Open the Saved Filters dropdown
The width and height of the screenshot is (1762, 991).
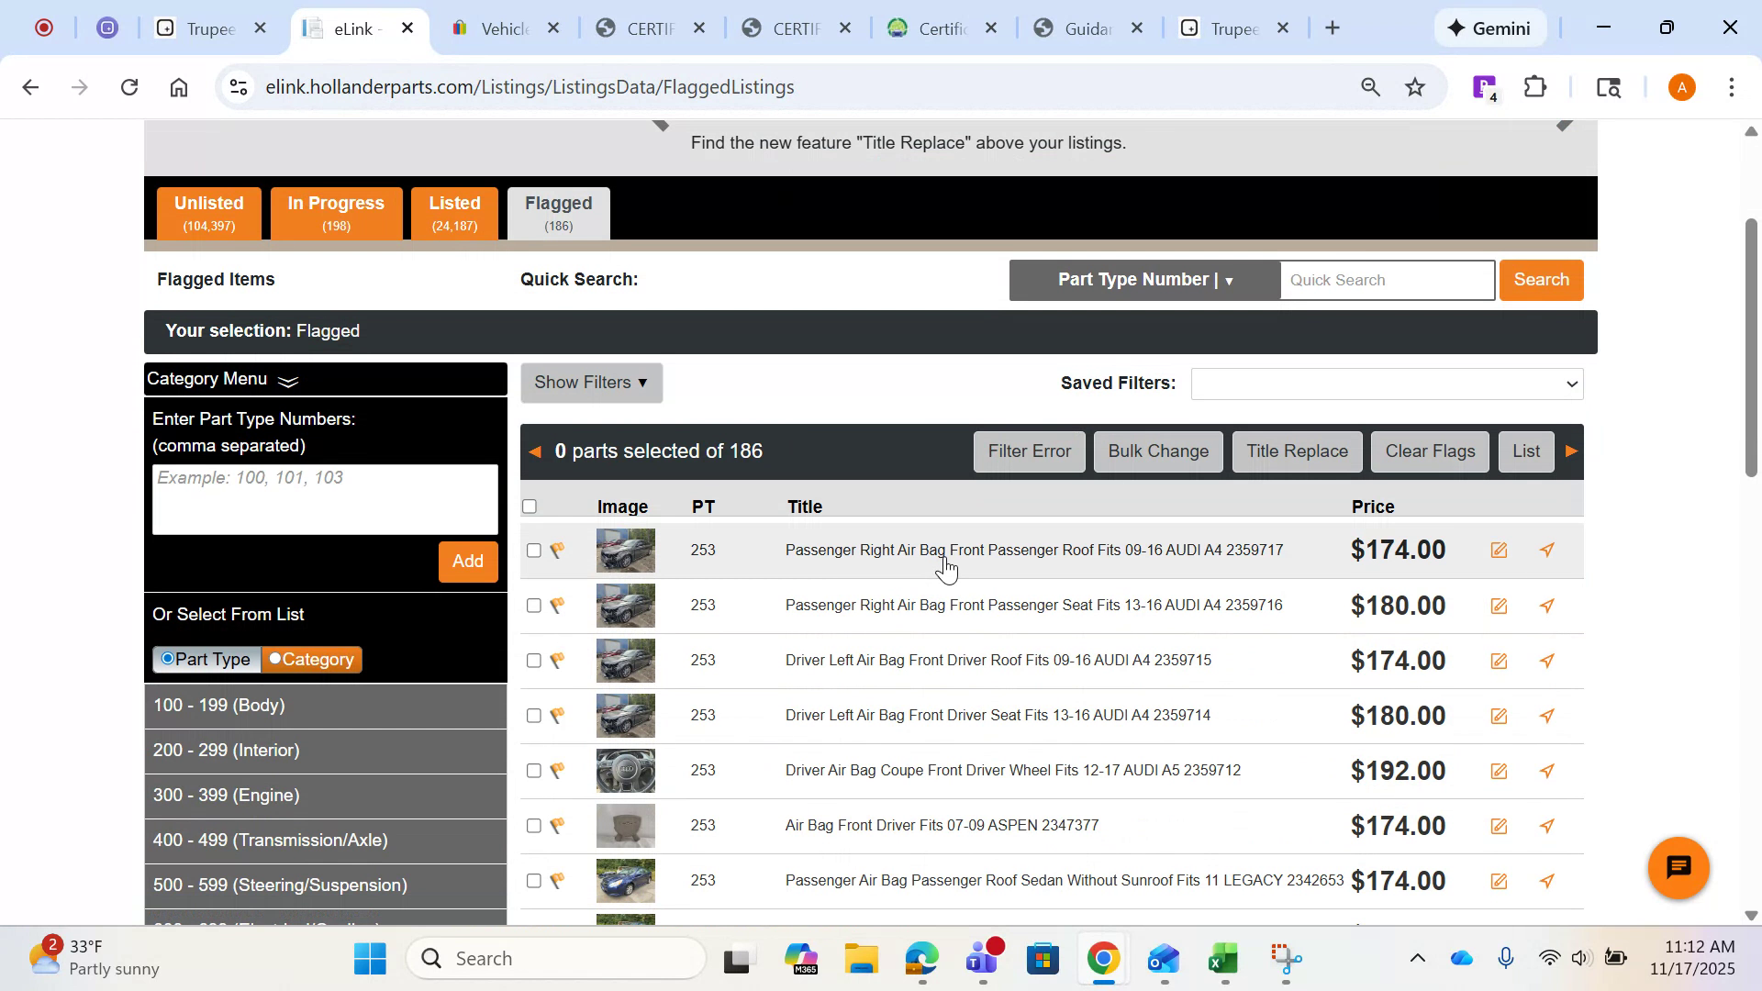(1386, 384)
